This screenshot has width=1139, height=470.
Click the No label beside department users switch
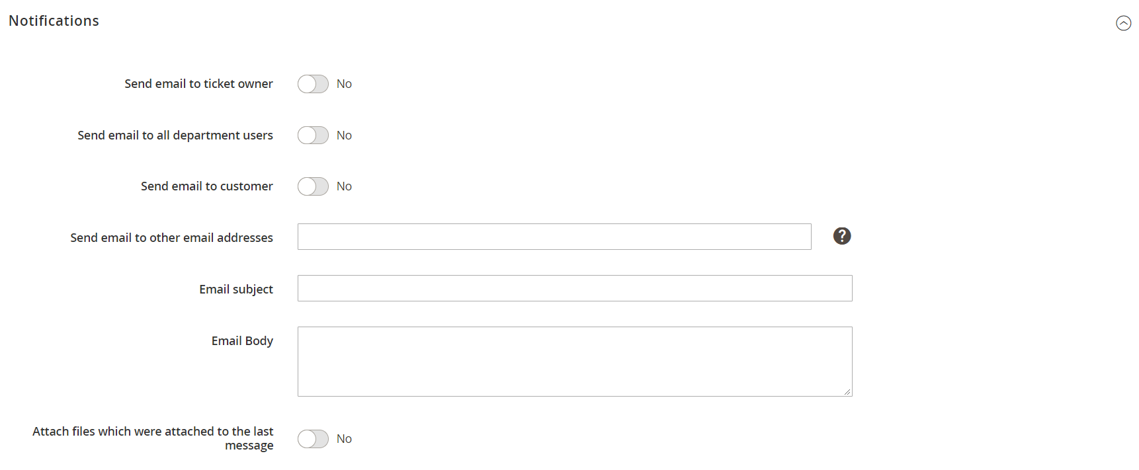[x=344, y=136]
